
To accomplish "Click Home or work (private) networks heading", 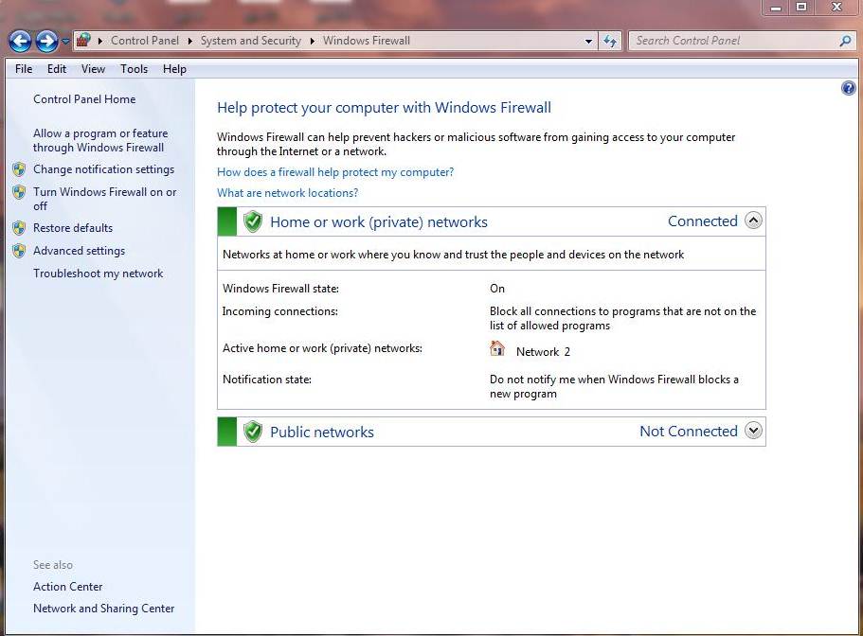I will pyautogui.click(x=379, y=221).
